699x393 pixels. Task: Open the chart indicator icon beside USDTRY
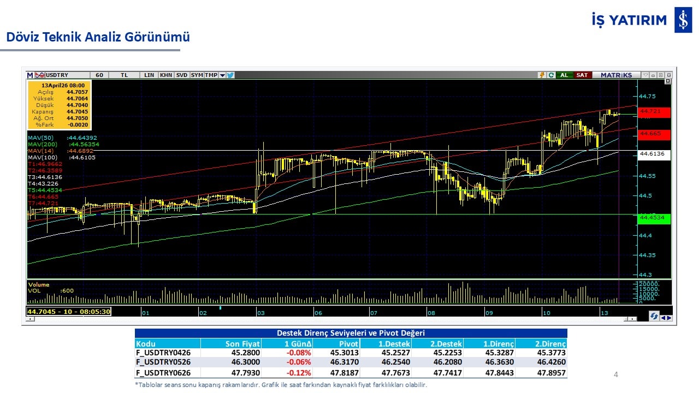tap(40, 75)
